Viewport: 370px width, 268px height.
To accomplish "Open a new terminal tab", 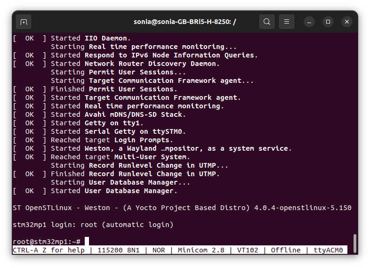I will (x=24, y=22).
